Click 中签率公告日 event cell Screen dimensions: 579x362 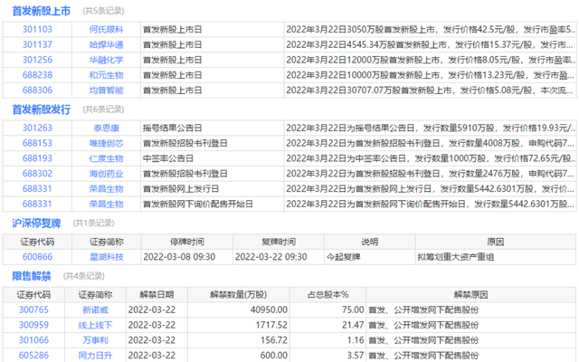pos(168,158)
